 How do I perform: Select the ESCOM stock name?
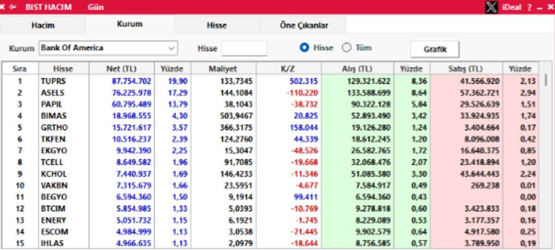pos(54,232)
